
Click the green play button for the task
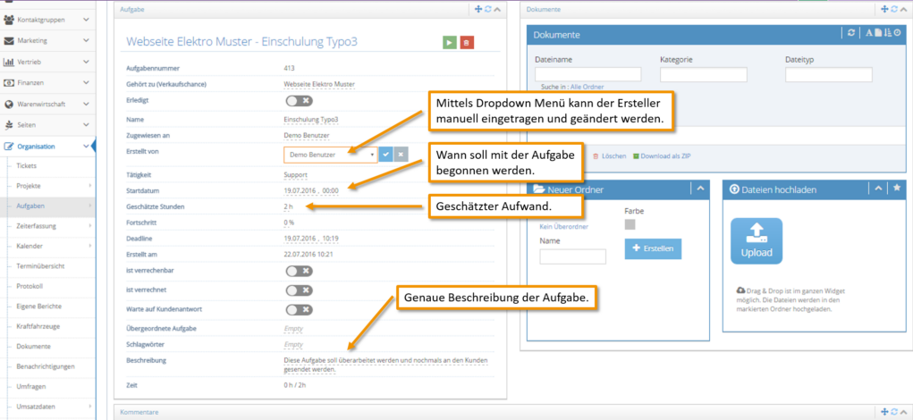coord(449,43)
